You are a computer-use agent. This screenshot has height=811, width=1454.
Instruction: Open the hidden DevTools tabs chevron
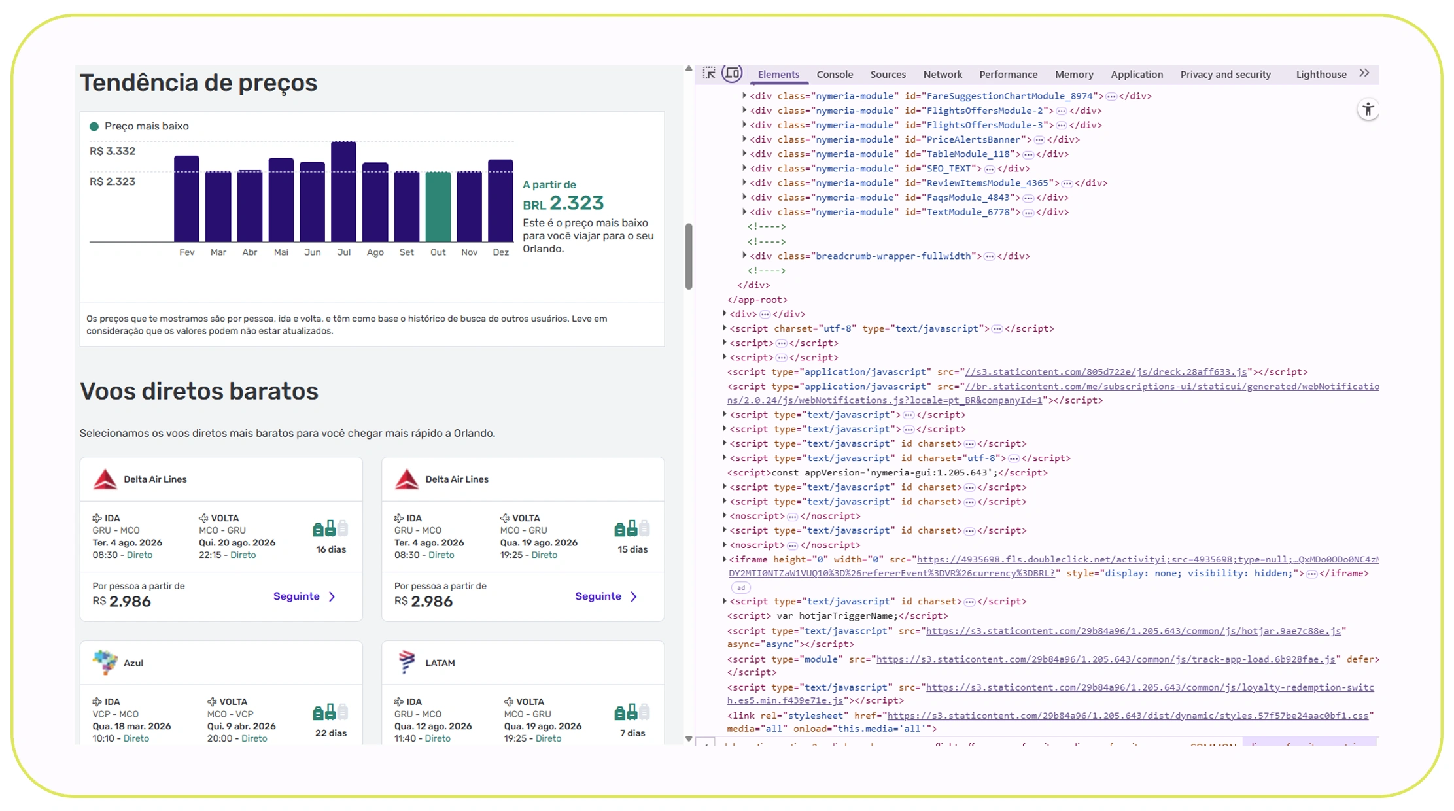[1365, 73]
